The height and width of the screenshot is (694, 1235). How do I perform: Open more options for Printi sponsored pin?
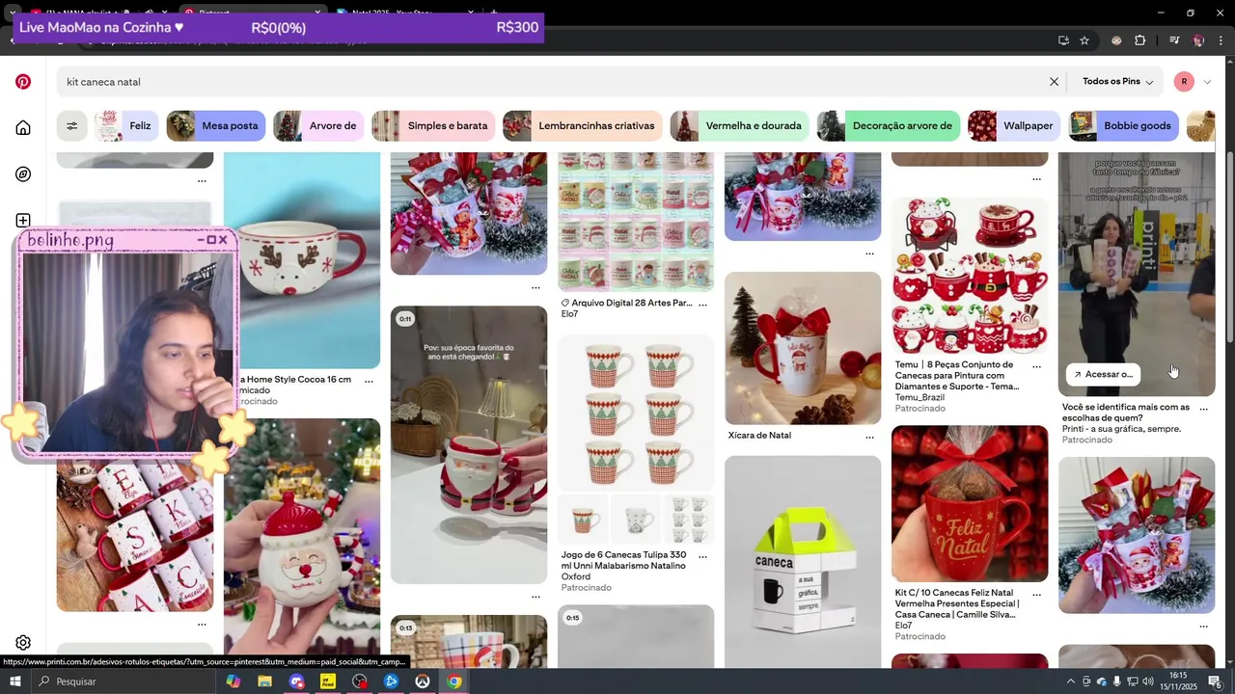tap(1203, 409)
